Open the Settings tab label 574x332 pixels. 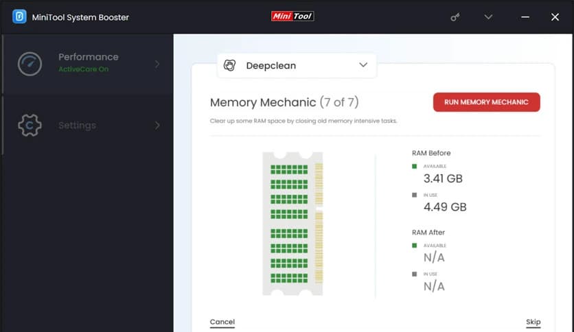(x=77, y=126)
